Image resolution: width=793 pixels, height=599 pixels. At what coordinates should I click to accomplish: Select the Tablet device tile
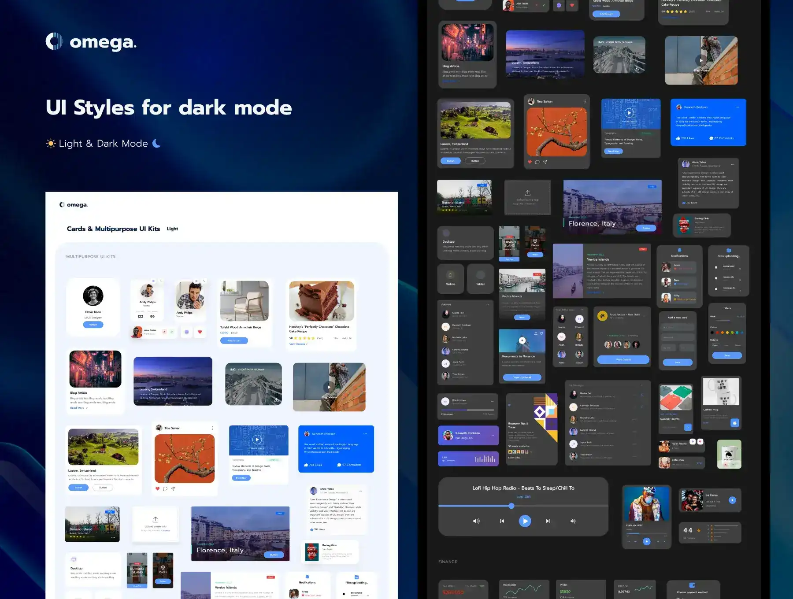(x=480, y=278)
